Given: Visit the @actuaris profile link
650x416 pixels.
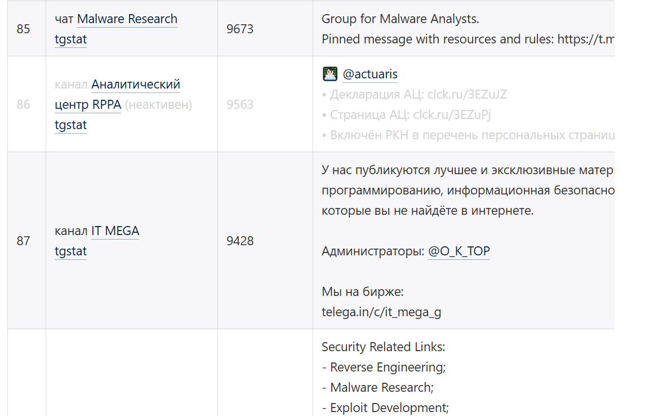Looking at the screenshot, I should (370, 74).
